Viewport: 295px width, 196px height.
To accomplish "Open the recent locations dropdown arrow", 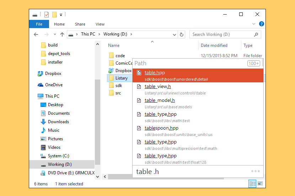I will click(54, 34).
